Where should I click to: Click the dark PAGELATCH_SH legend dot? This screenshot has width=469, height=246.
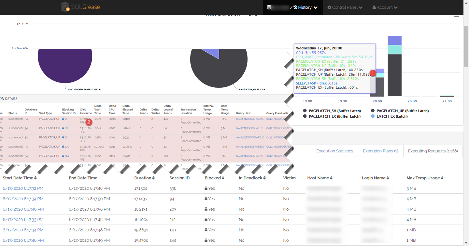click(305, 111)
